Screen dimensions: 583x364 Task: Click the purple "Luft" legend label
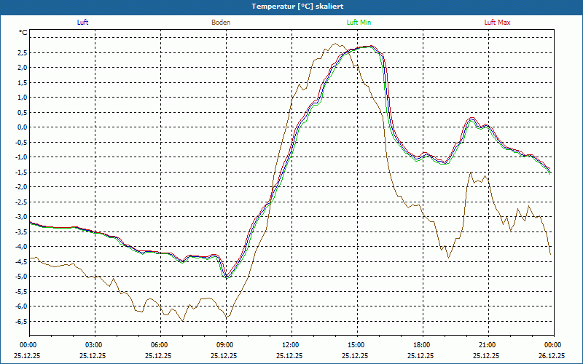click(82, 23)
